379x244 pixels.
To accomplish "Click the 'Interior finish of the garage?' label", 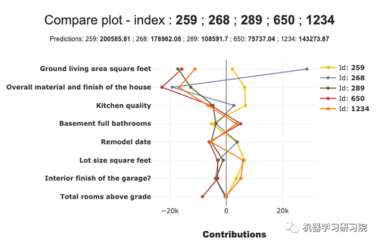I will [98, 178].
